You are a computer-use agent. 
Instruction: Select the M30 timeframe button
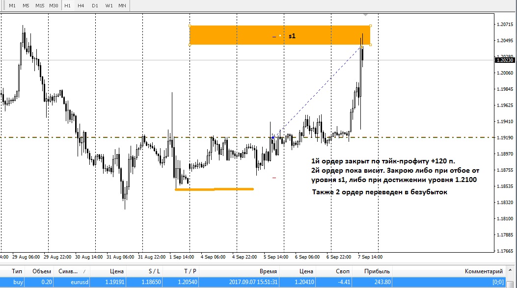pos(54,5)
